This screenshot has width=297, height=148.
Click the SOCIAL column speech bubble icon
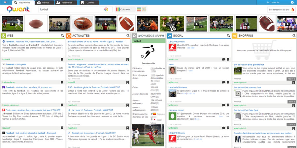pos(169,35)
